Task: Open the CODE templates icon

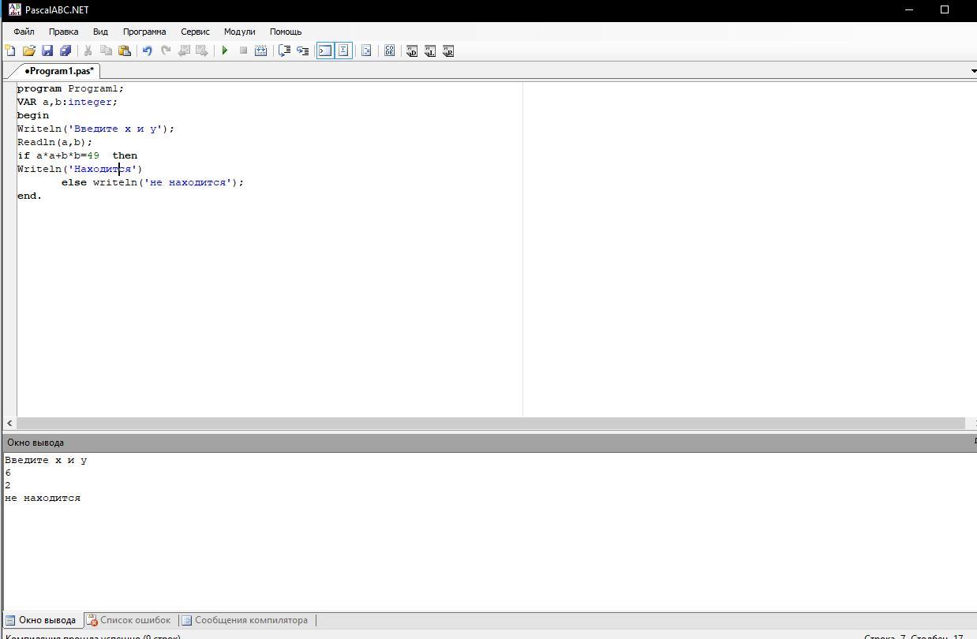Action: pyautogui.click(x=389, y=50)
